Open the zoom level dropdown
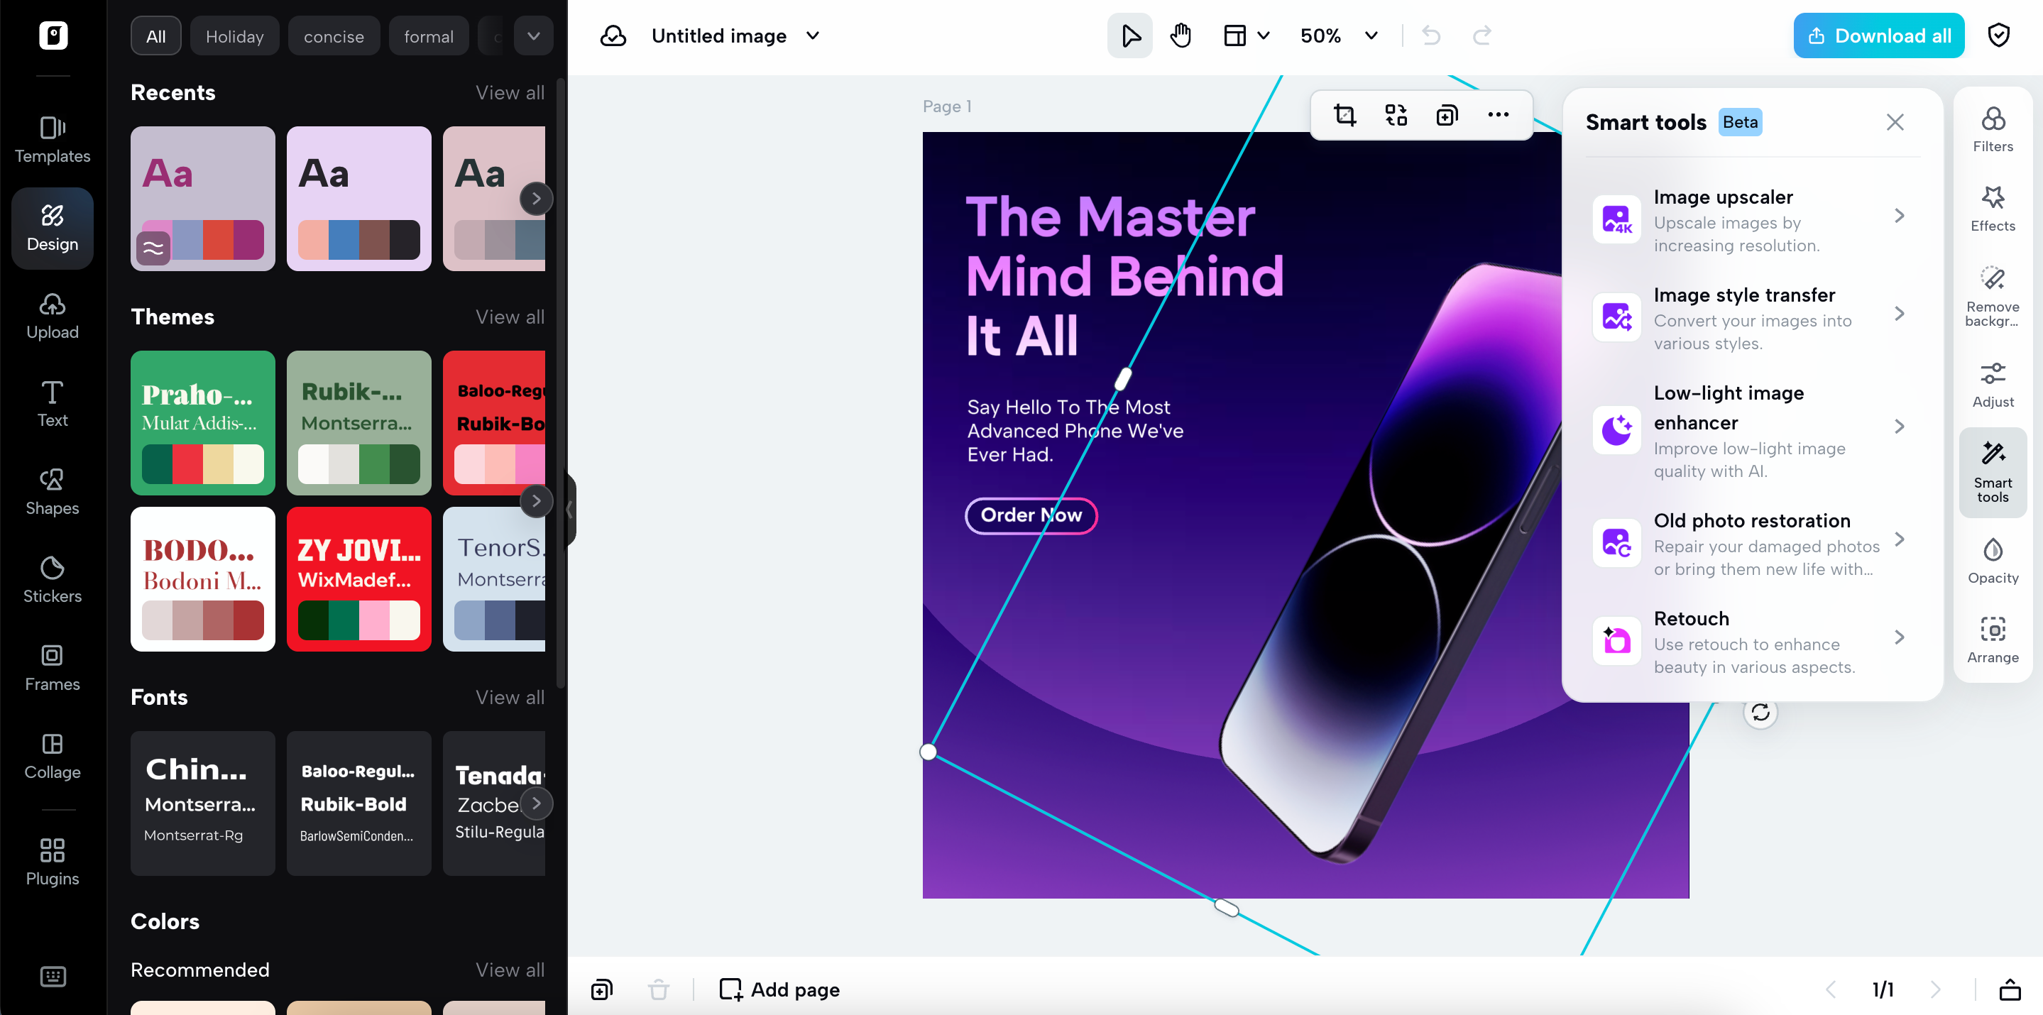 tap(1339, 35)
